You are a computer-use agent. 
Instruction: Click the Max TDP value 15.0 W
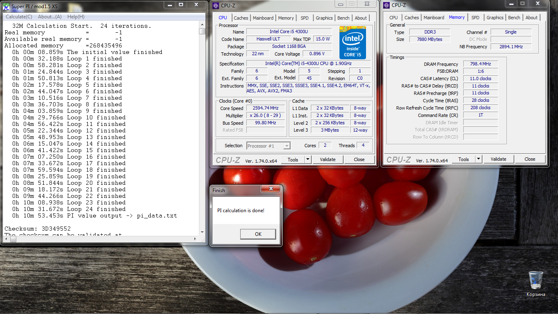[x=323, y=39]
